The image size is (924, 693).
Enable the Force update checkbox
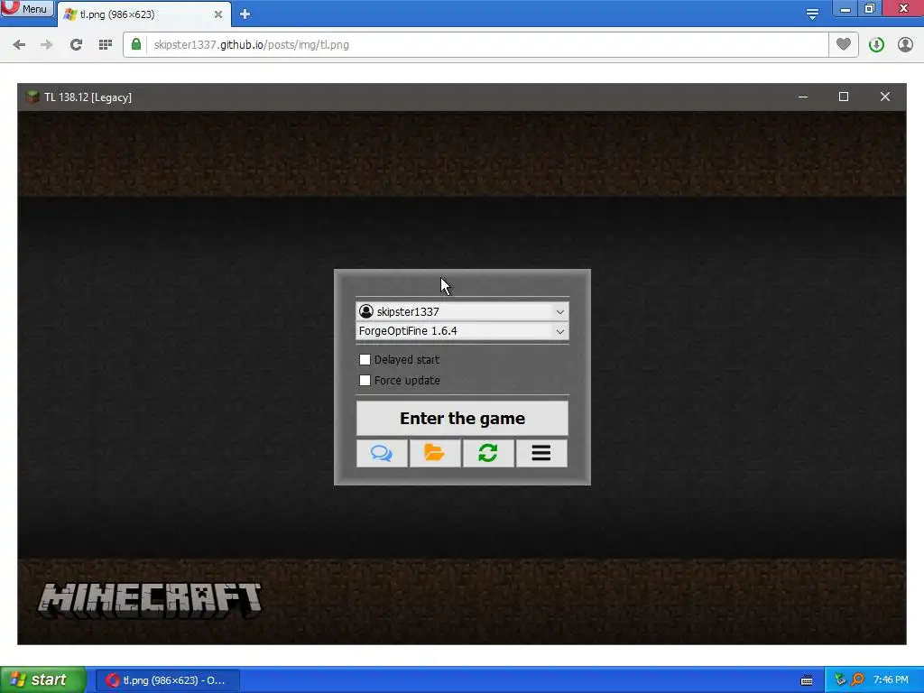click(365, 380)
